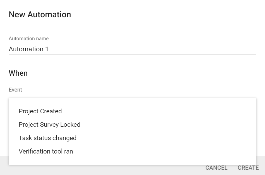Image resolution: width=265 pixels, height=175 pixels.
Task: Click the "Automation name" field label
Action: pos(29,39)
